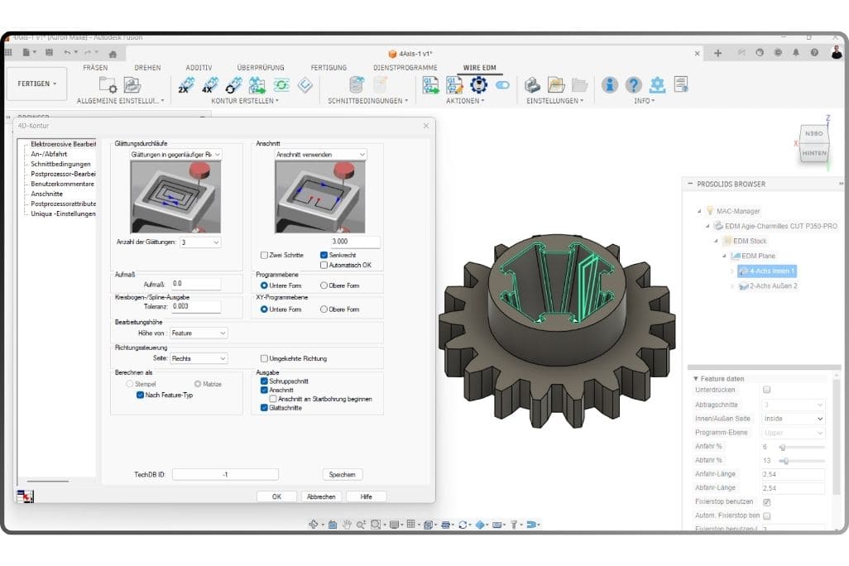Click the save icon in the quick access bar
The height and width of the screenshot is (566, 849).
(x=50, y=52)
